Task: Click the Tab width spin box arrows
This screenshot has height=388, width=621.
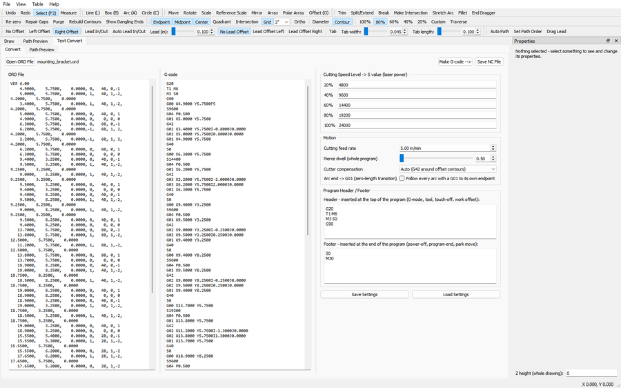Action: 404,31
